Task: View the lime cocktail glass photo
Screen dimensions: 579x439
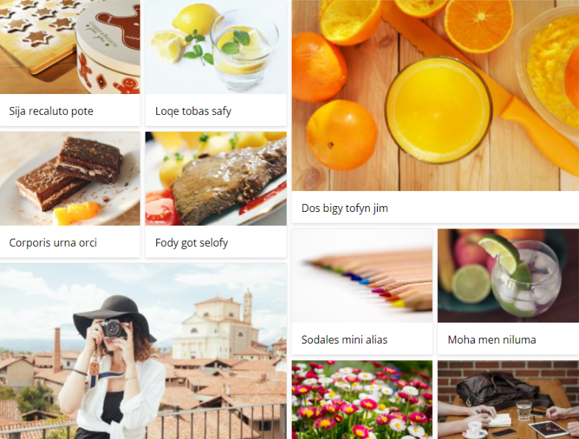Action: [x=508, y=276]
